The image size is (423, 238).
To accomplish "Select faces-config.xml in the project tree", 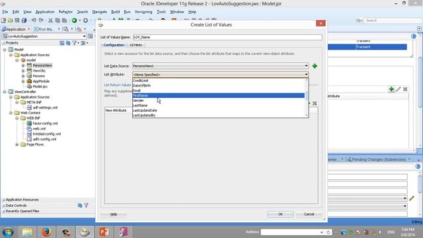I will [45, 124].
